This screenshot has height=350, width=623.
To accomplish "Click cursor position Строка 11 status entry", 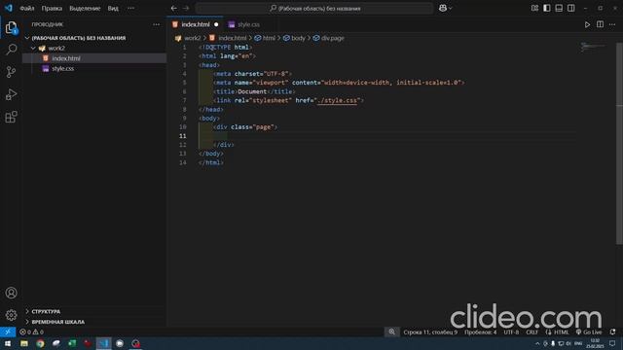I will point(430,332).
